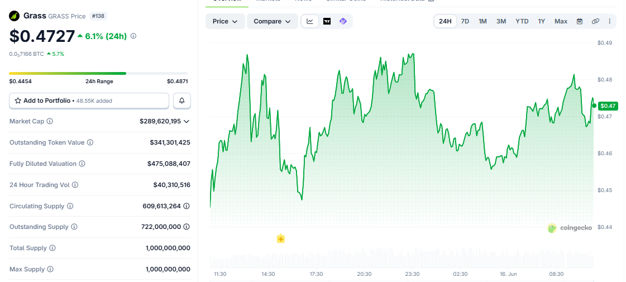This screenshot has height=282, width=626.
Task: Click the $0.4871 range high value
Action: pos(177,82)
